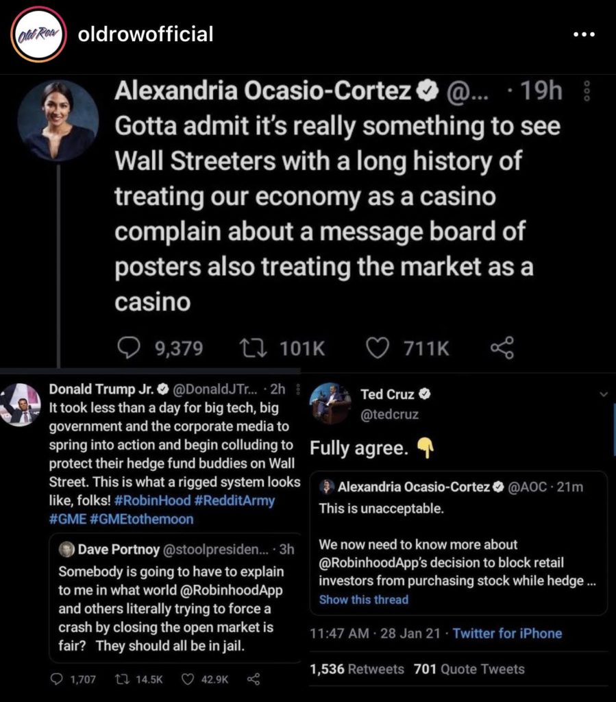
Task: Share the Wall Streeters casino tweet
Action: [x=502, y=349]
